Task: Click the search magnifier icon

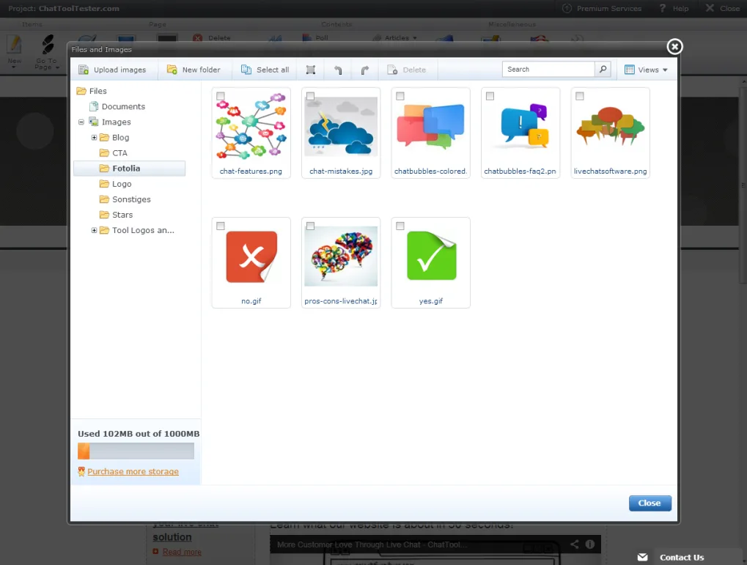Action: (x=603, y=69)
